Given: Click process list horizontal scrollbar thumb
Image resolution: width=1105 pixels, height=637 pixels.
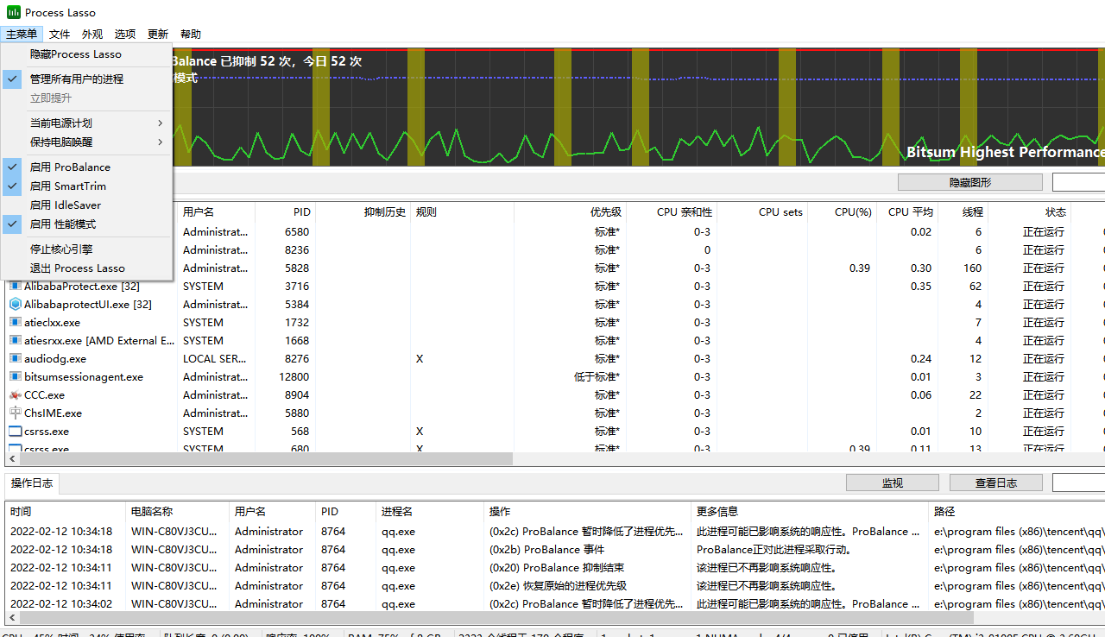Looking at the screenshot, I should coord(266,459).
